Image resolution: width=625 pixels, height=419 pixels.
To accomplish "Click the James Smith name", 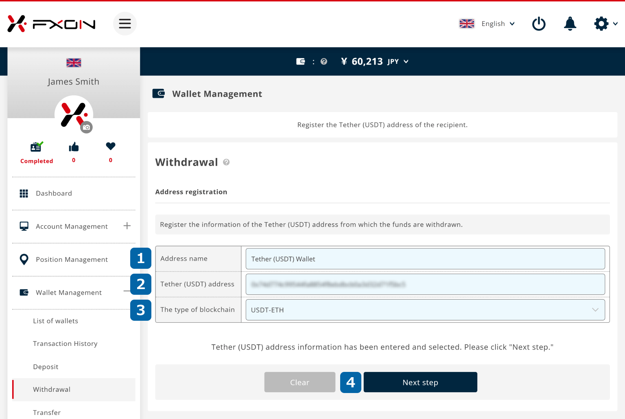I will [74, 82].
